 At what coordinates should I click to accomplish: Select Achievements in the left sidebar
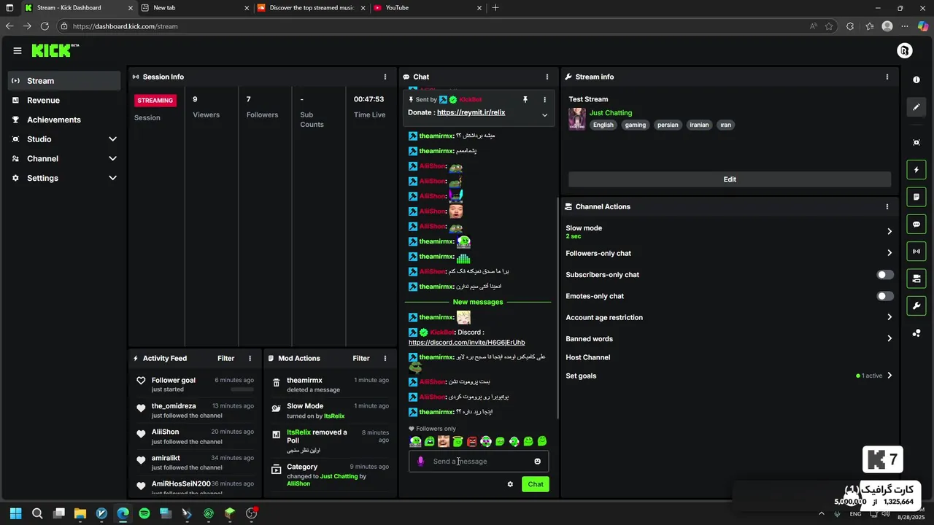pos(64,120)
